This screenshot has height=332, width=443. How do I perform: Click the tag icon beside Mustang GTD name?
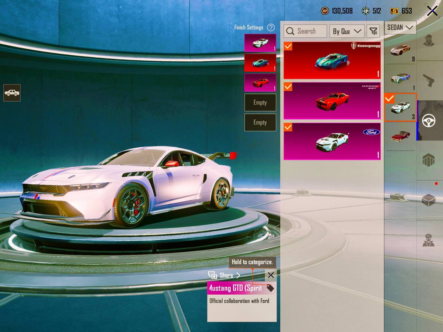point(270,288)
